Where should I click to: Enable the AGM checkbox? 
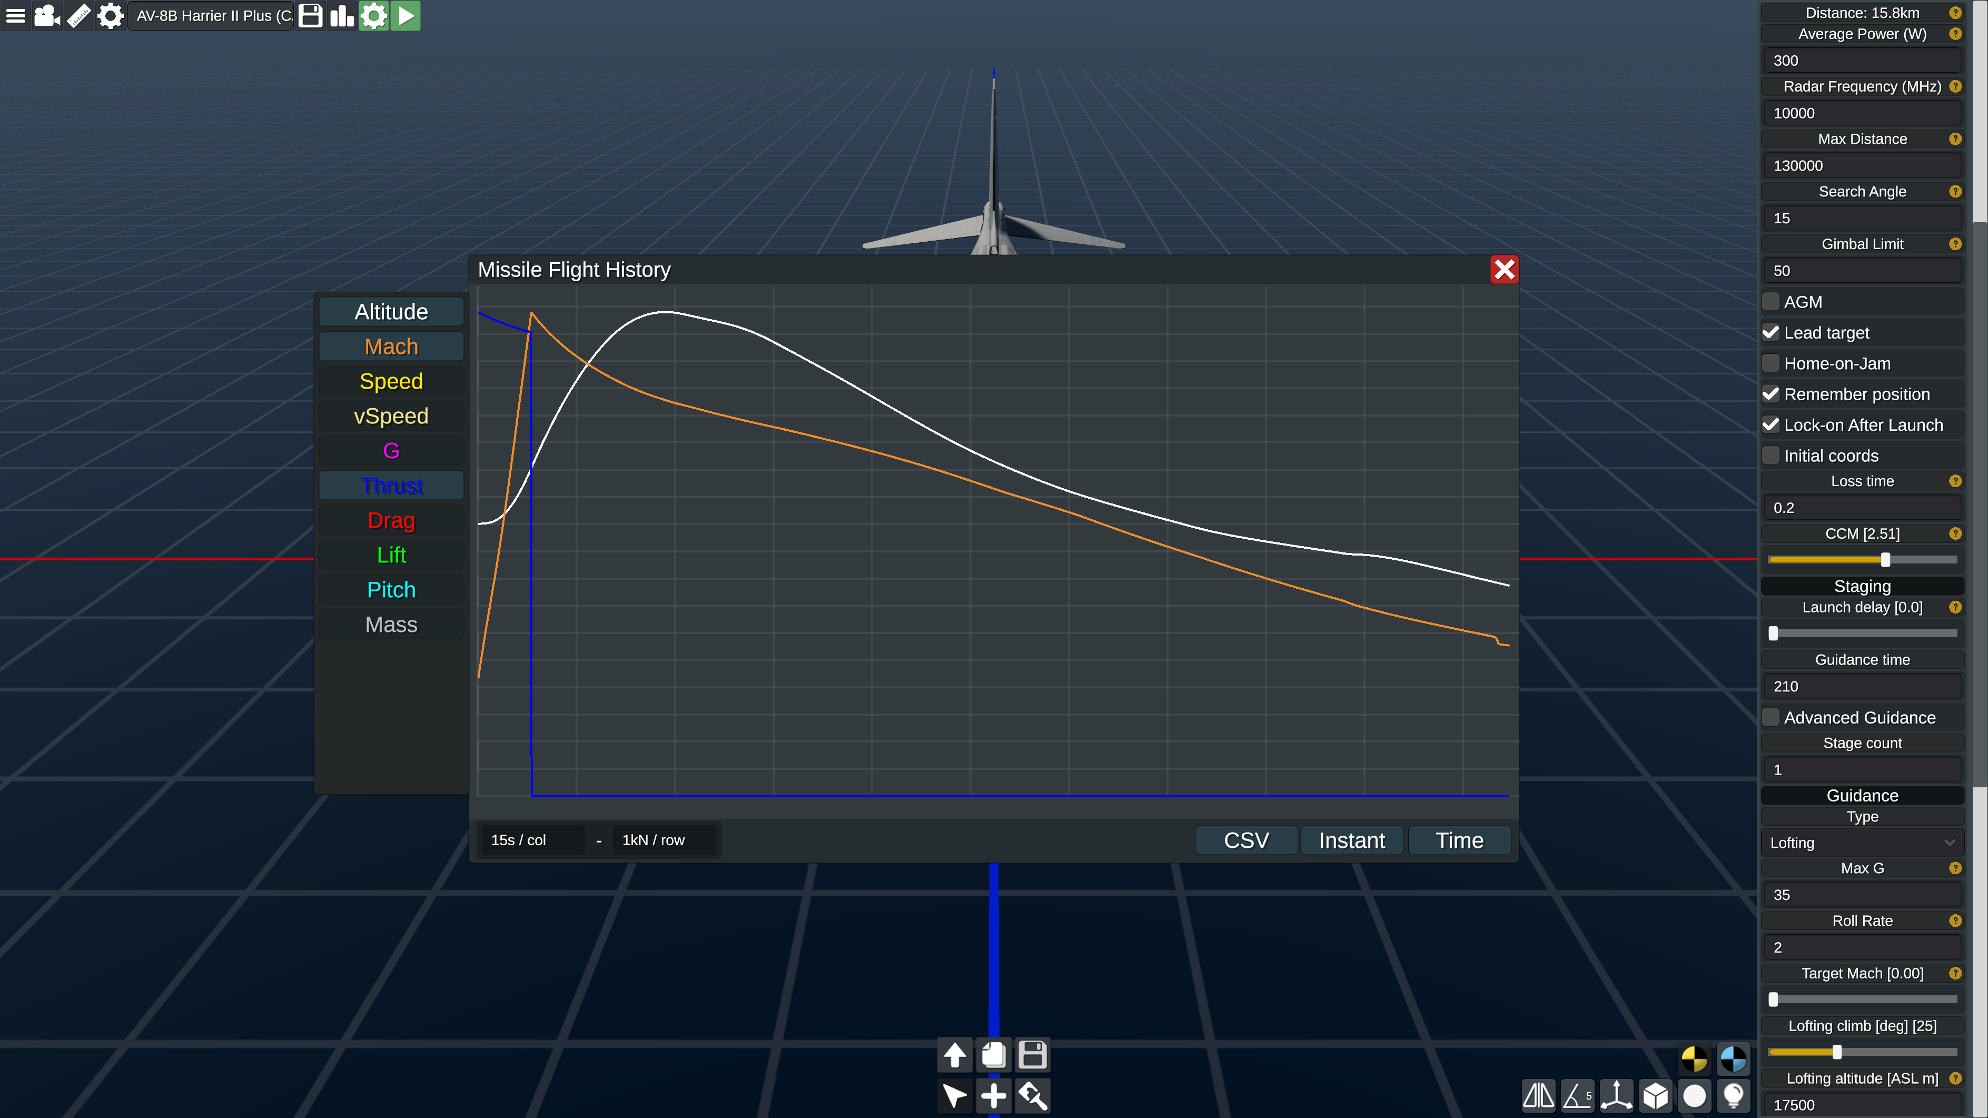click(x=1771, y=302)
